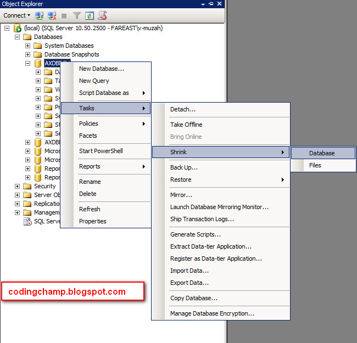Click the Disconnect server toolbar icon
Image resolution: width=357 pixels, height=343 pixels.
tap(52, 15)
